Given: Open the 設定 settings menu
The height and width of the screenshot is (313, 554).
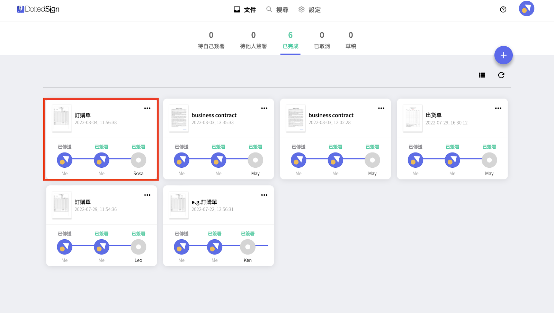Looking at the screenshot, I should click(310, 10).
